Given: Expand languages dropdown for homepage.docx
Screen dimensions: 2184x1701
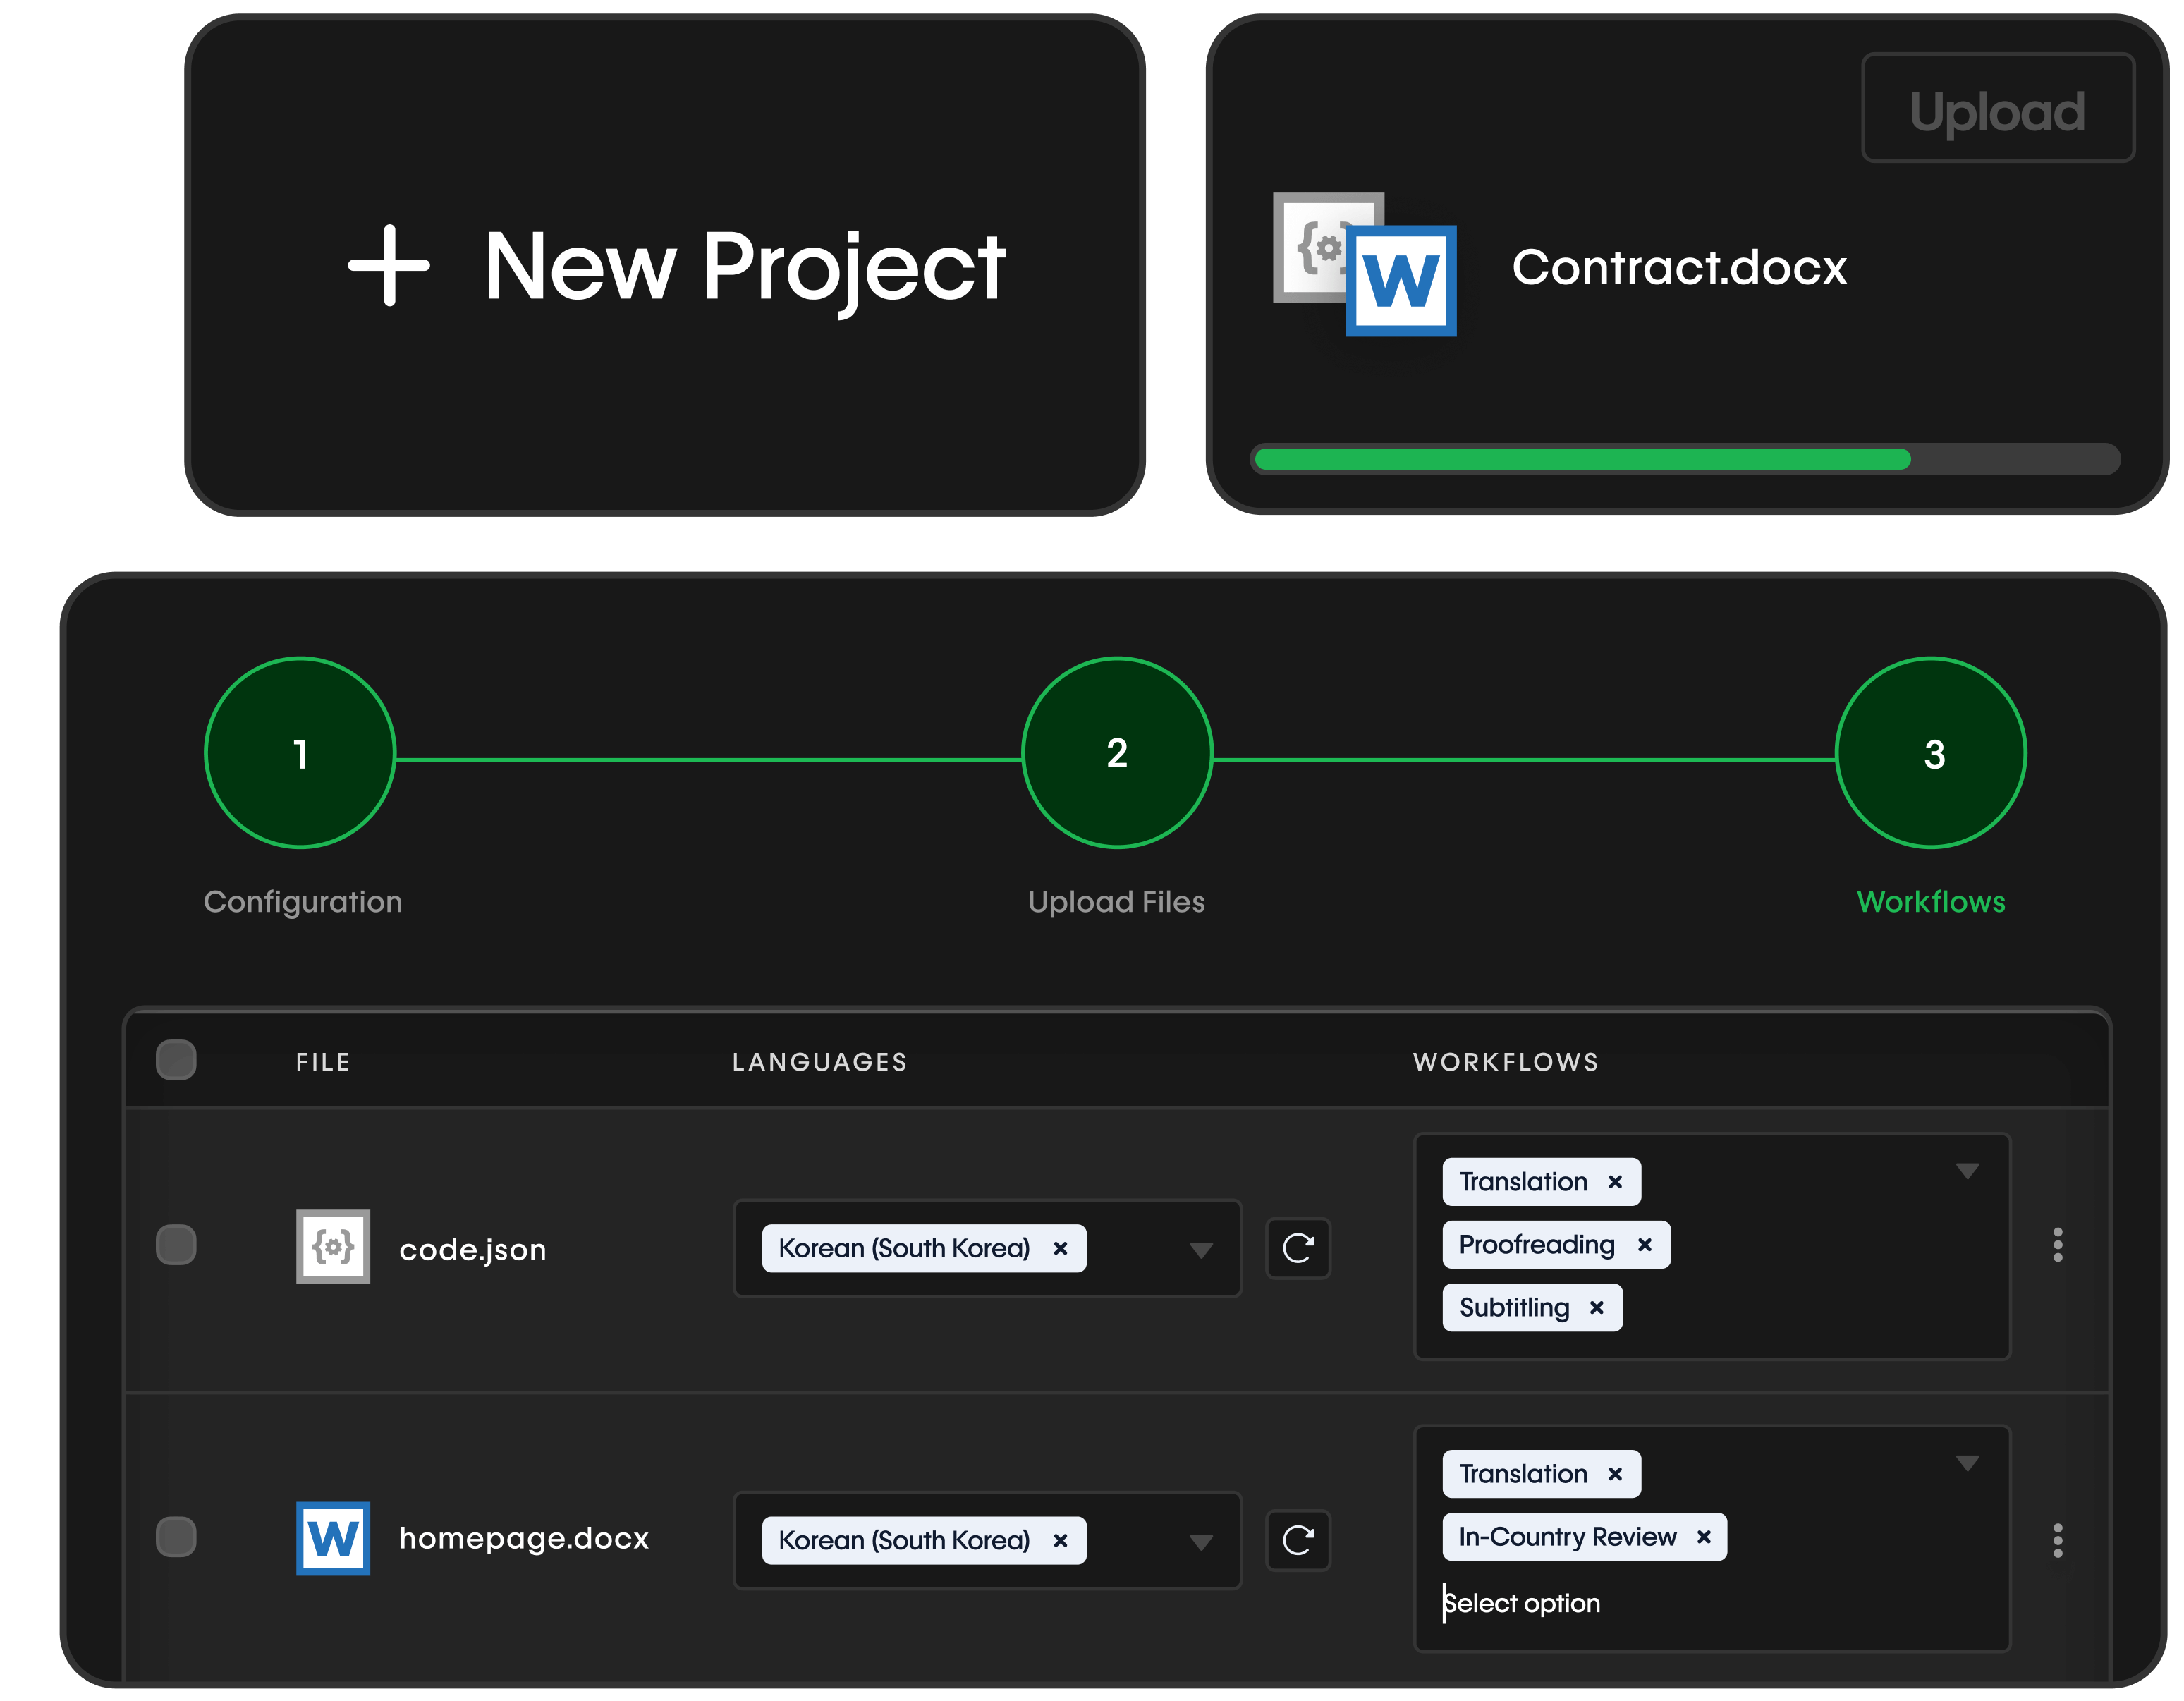Looking at the screenshot, I should click(1201, 1542).
